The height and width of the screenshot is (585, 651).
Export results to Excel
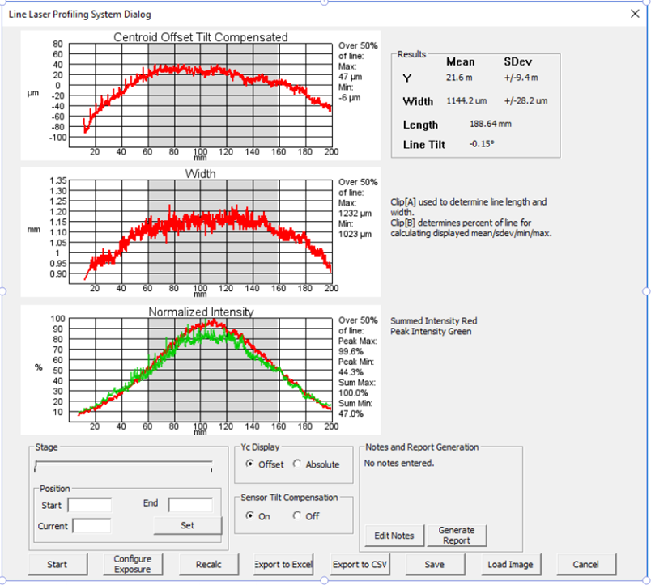pyautogui.click(x=283, y=564)
